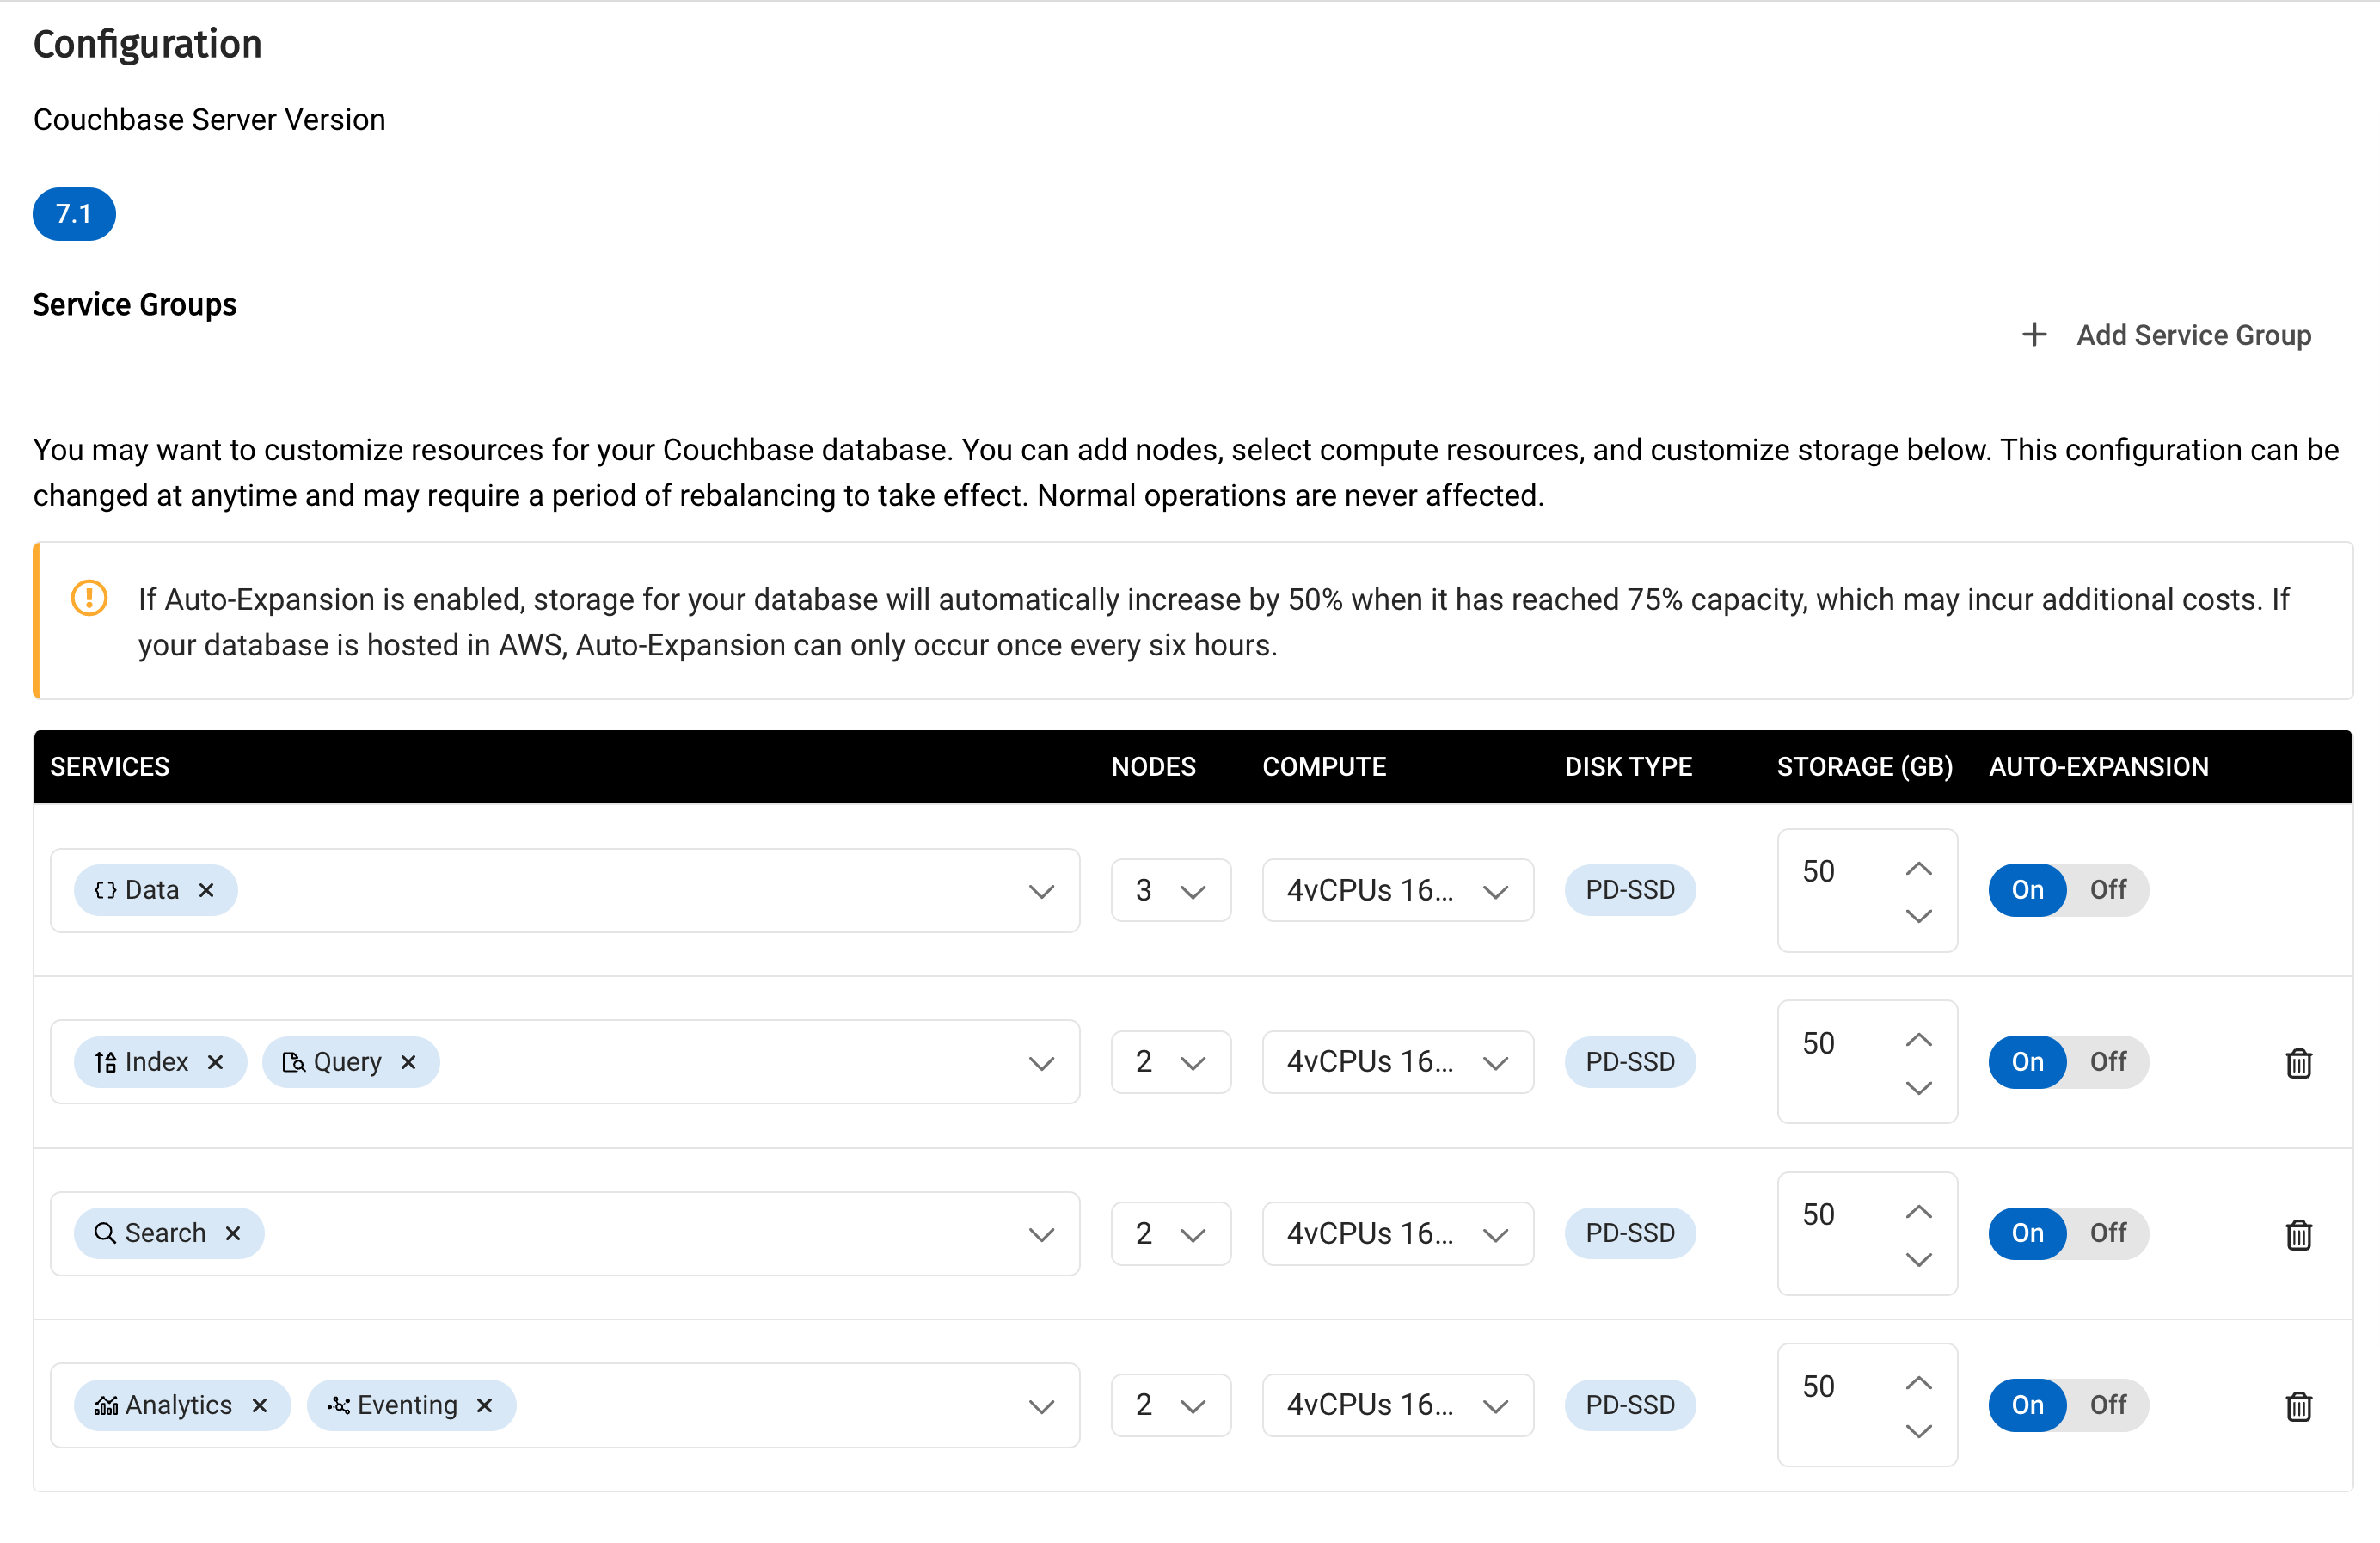This screenshot has width=2380, height=1543.
Task: Increase storage for the Data row
Action: [x=1918, y=868]
